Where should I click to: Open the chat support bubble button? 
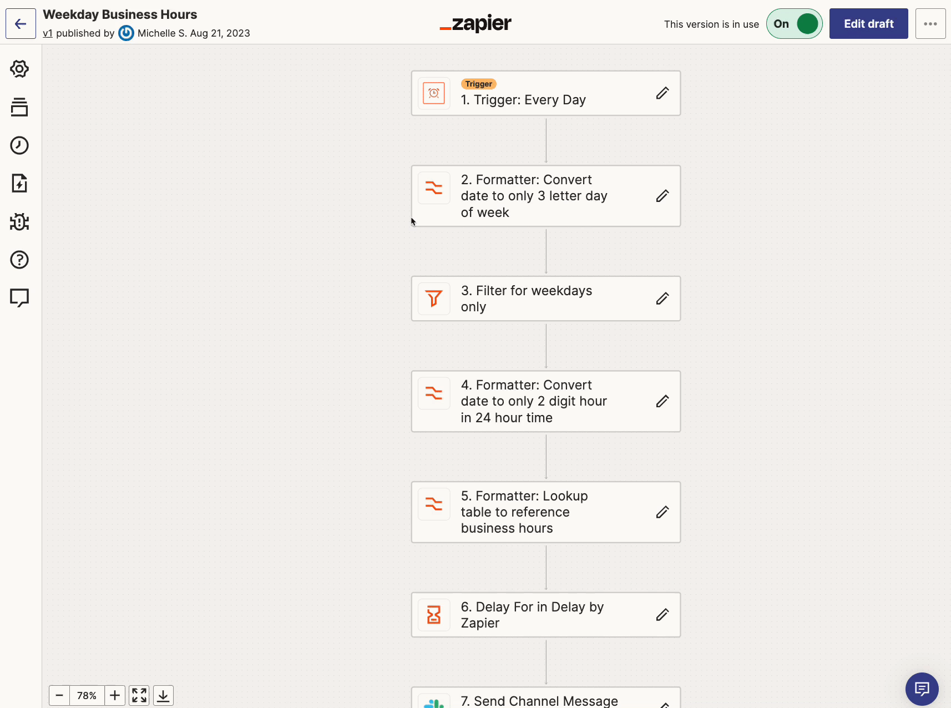point(922,689)
